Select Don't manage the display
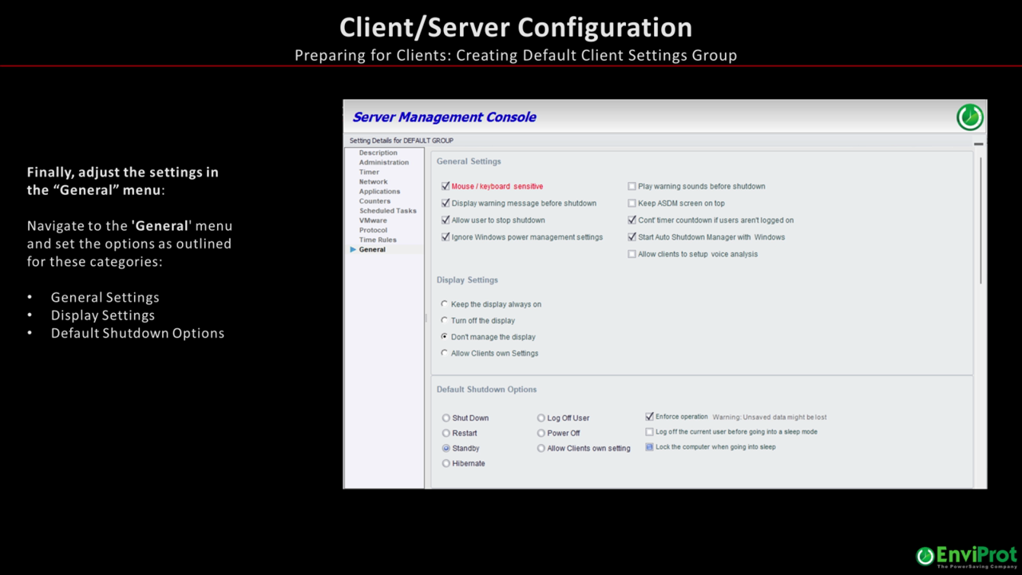This screenshot has height=575, width=1022. (x=445, y=336)
